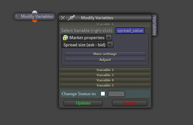Click the number 1 badge on node
This screenshot has width=193, height=125.
coord(16,16)
